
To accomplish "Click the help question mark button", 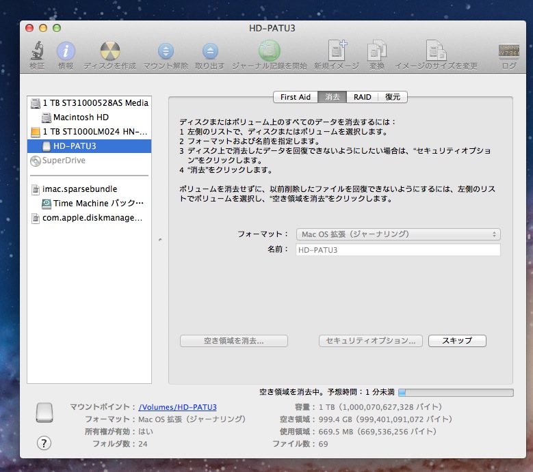I will 44,443.
